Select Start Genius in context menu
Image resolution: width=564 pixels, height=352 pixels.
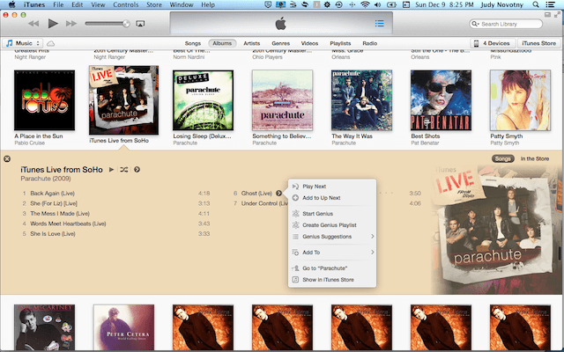point(332,214)
